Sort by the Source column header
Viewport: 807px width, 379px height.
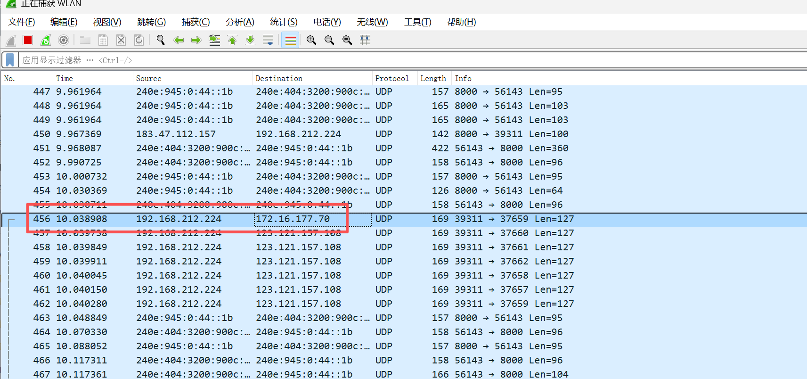pos(193,78)
